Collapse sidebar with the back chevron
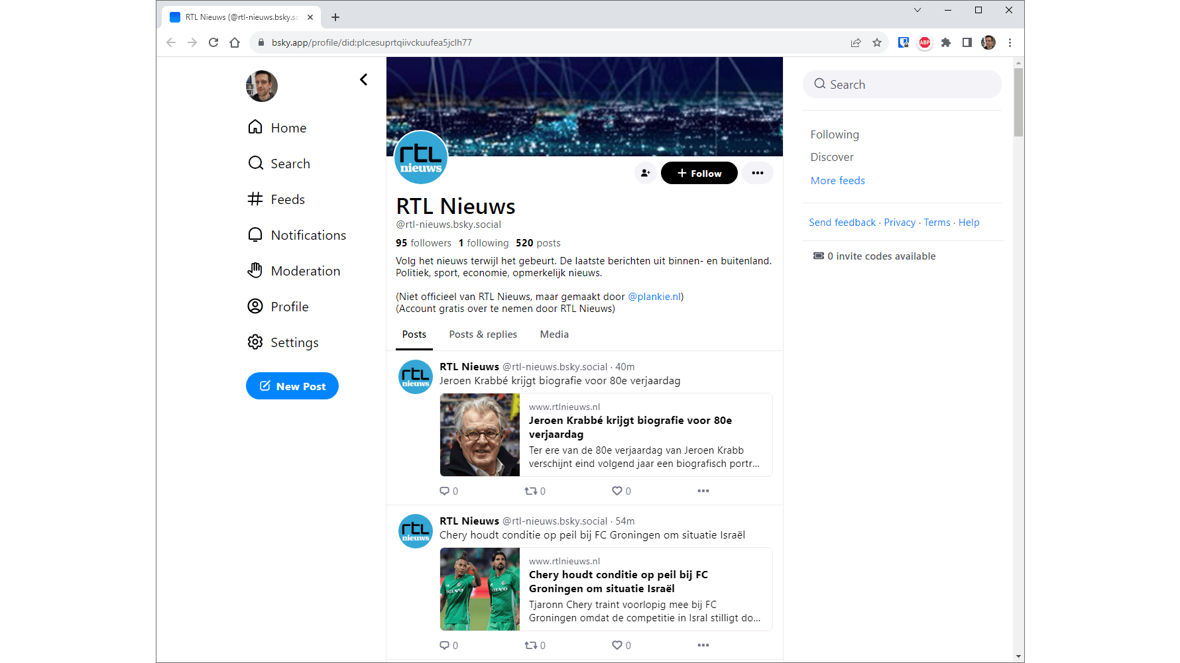Viewport: 1180px width, 663px height. 363,79
